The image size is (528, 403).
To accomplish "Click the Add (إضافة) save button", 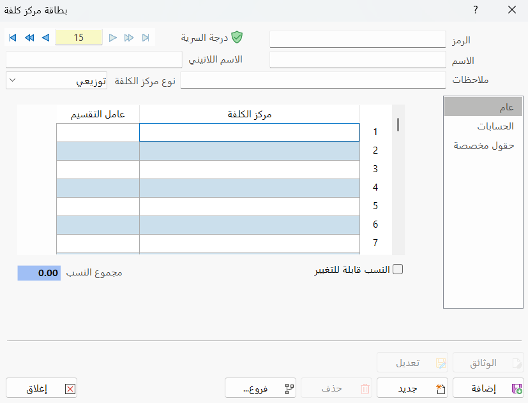I will 488,388.
